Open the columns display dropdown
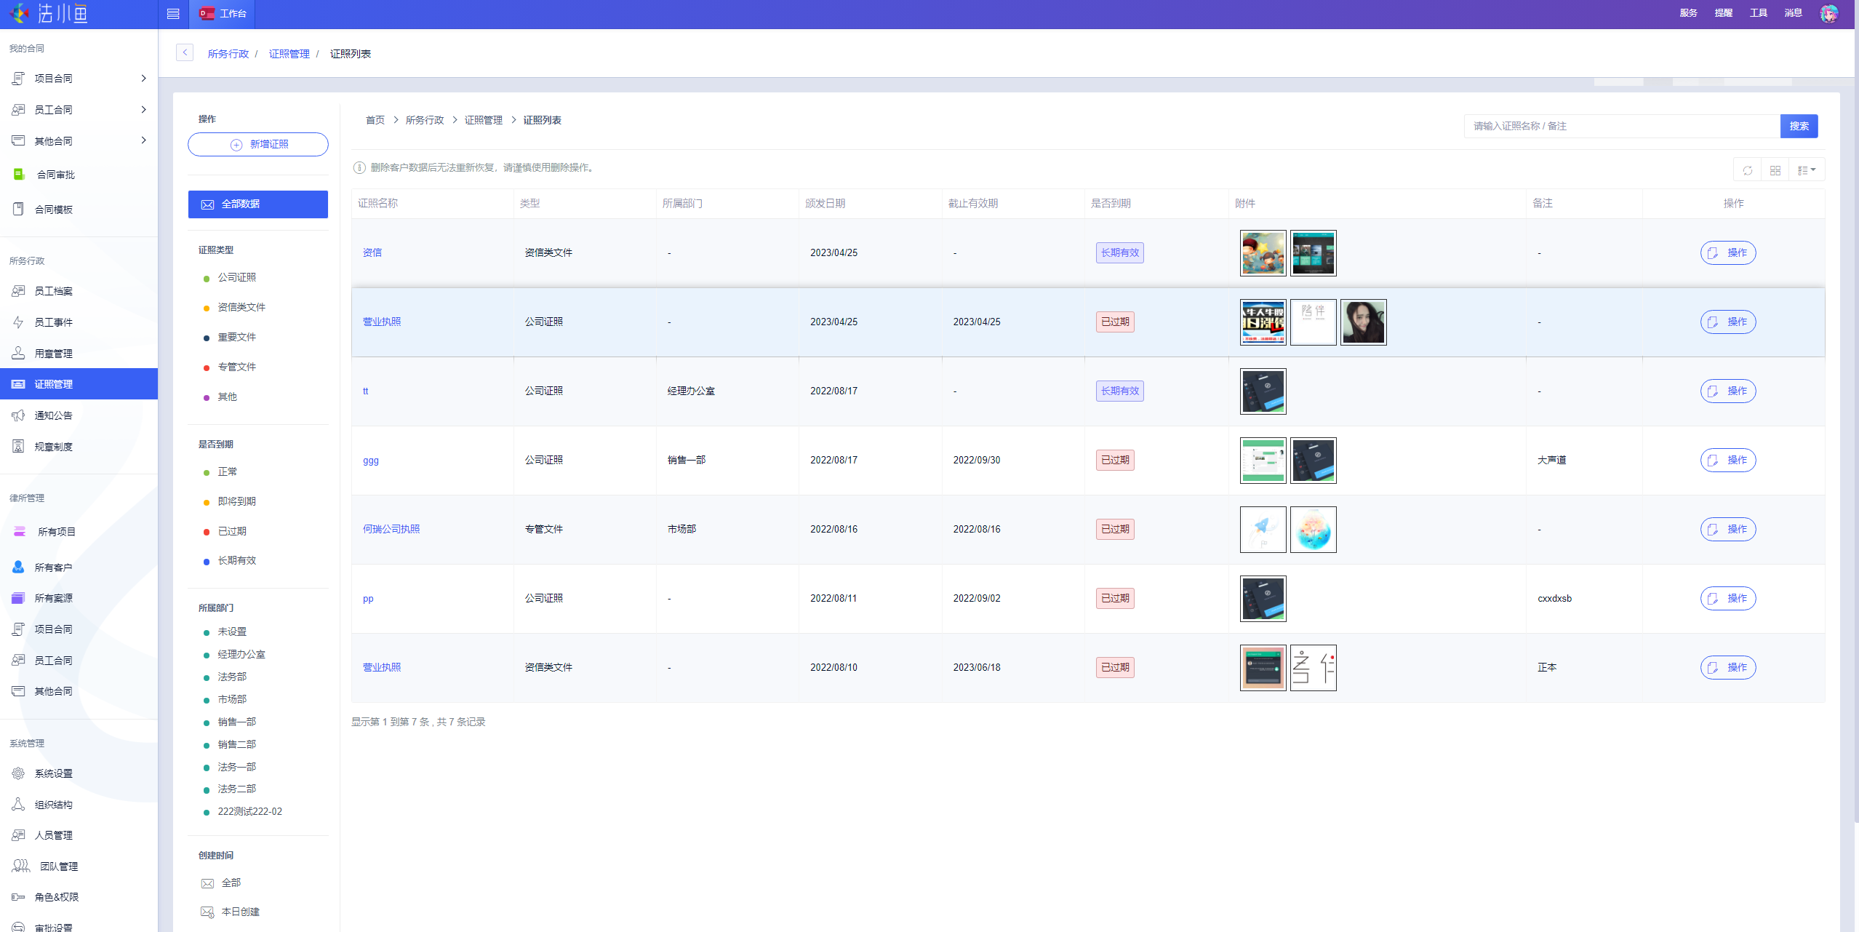Viewport: 1859px width, 932px height. click(1806, 170)
